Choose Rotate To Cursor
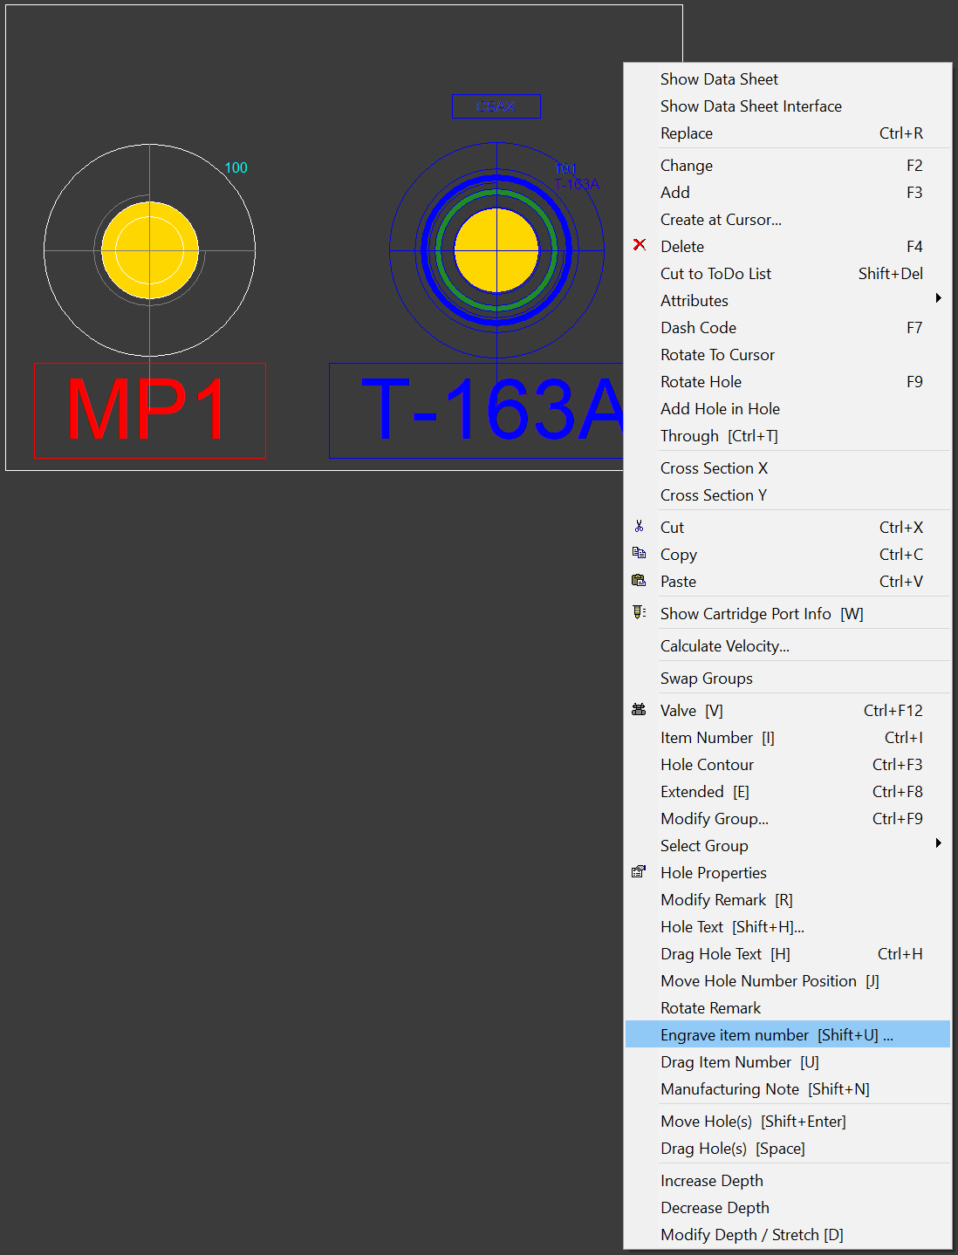The height and width of the screenshot is (1255, 958). [x=788, y=355]
